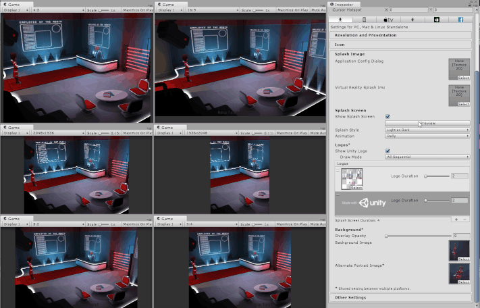Toggle Mute Audio in the 16:9 Game view
Image resolution: width=480 pixels, height=308 pixels.
coord(318,10)
